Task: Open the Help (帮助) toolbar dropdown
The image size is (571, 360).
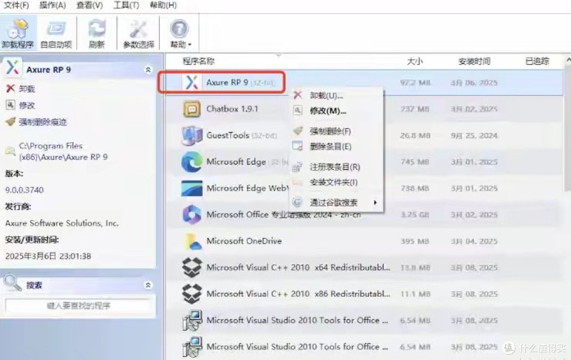Action: click(180, 33)
